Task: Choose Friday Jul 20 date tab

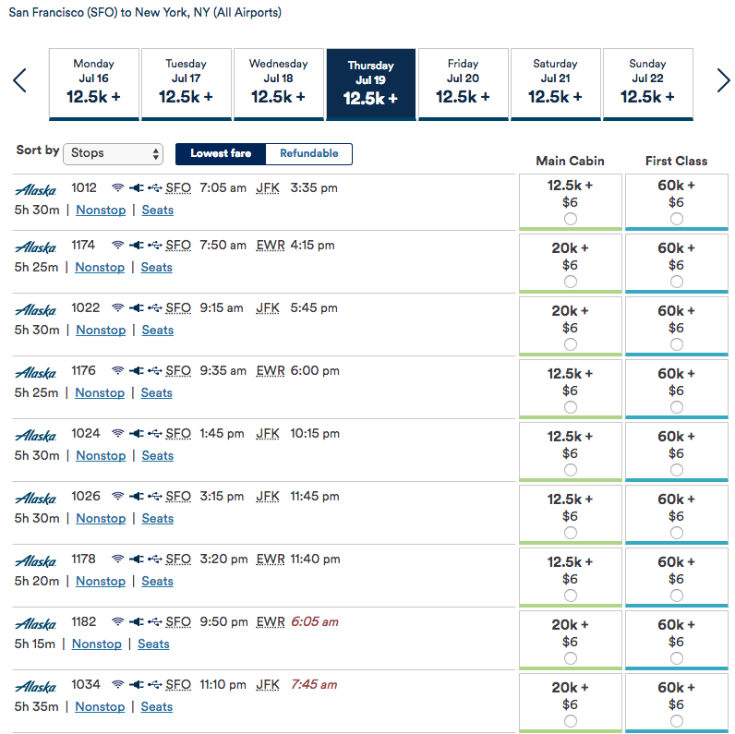Action: pos(463,84)
